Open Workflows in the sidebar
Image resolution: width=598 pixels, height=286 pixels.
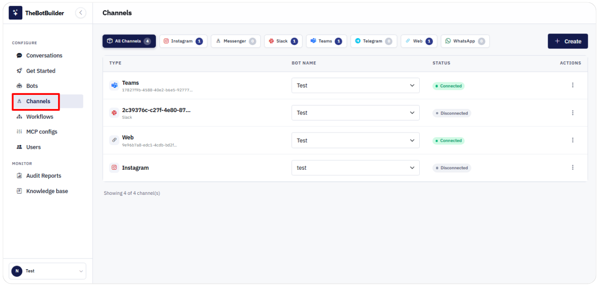[x=40, y=117]
